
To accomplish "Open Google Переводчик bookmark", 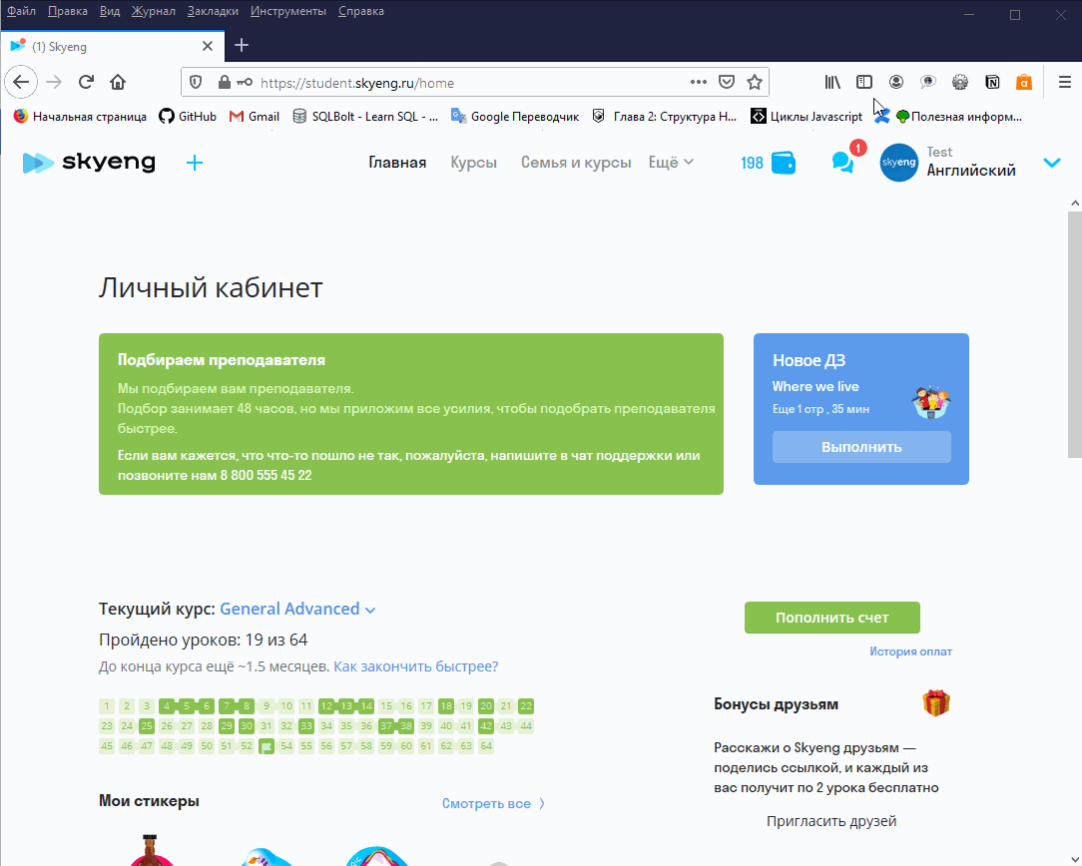I will (x=515, y=117).
